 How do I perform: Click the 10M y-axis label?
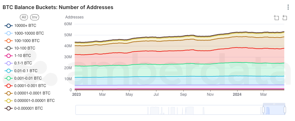[x=68, y=79]
